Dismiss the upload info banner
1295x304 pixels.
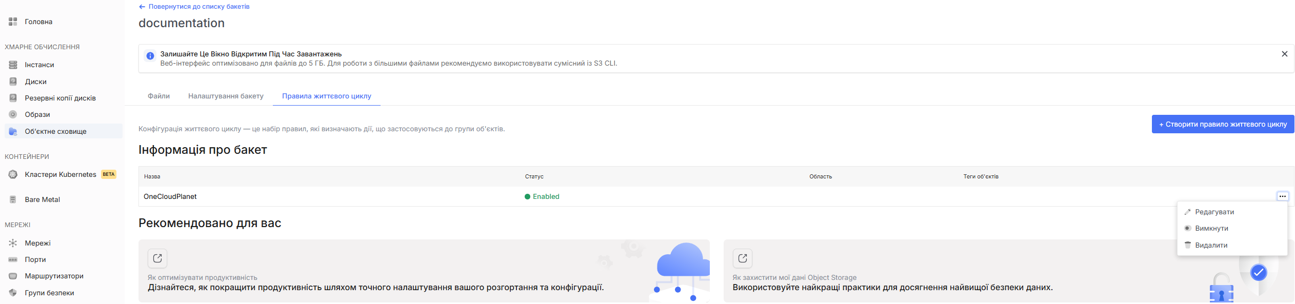(1284, 54)
